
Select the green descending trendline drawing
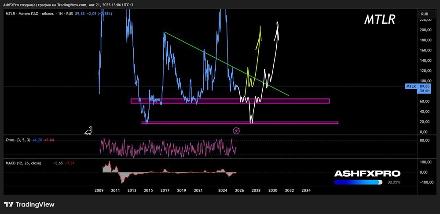227,64
